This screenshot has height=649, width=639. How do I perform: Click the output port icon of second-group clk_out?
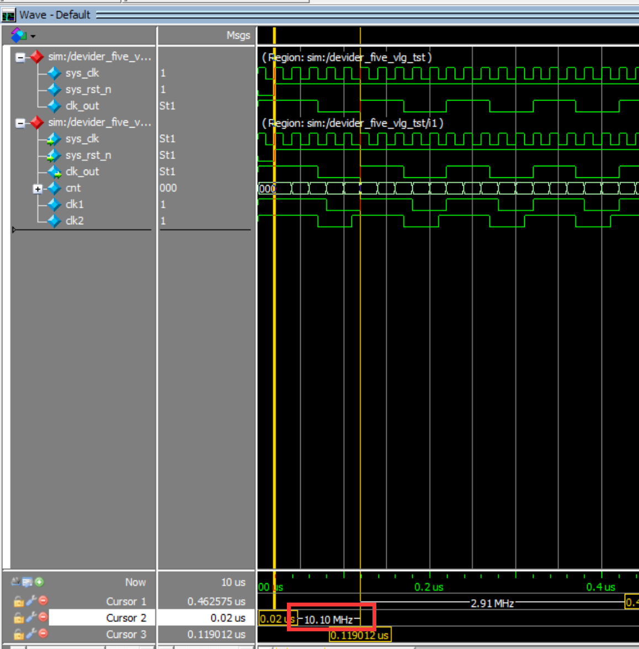tap(55, 172)
